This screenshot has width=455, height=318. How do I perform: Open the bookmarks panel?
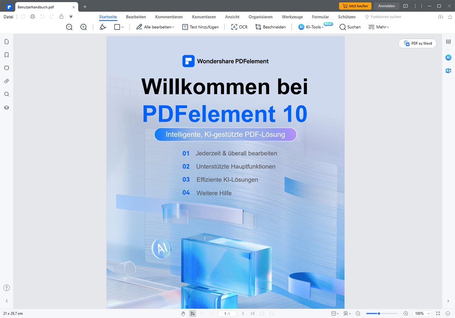[6, 55]
